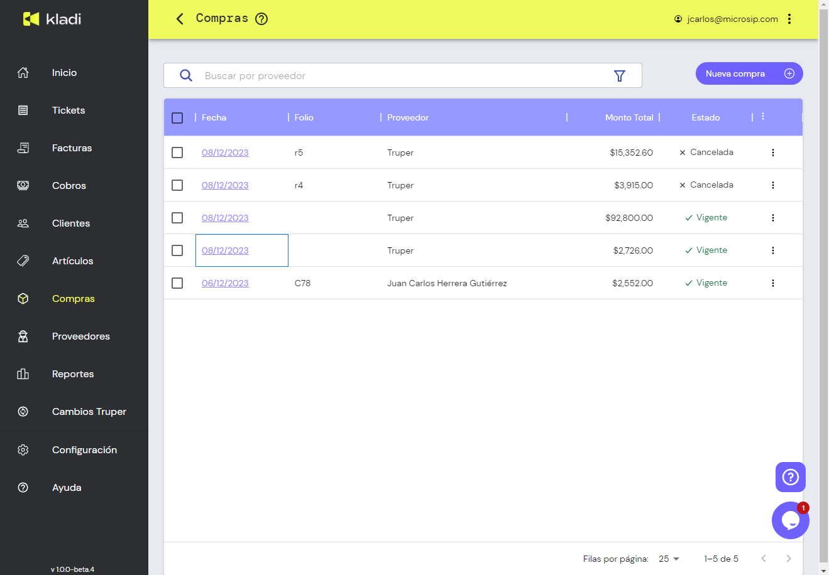Check the box for folio r5 purchase
Viewport: 829px width, 575px height.
177,153
